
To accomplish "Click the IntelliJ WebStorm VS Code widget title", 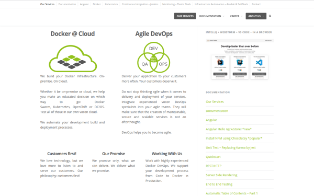I will (239, 32).
